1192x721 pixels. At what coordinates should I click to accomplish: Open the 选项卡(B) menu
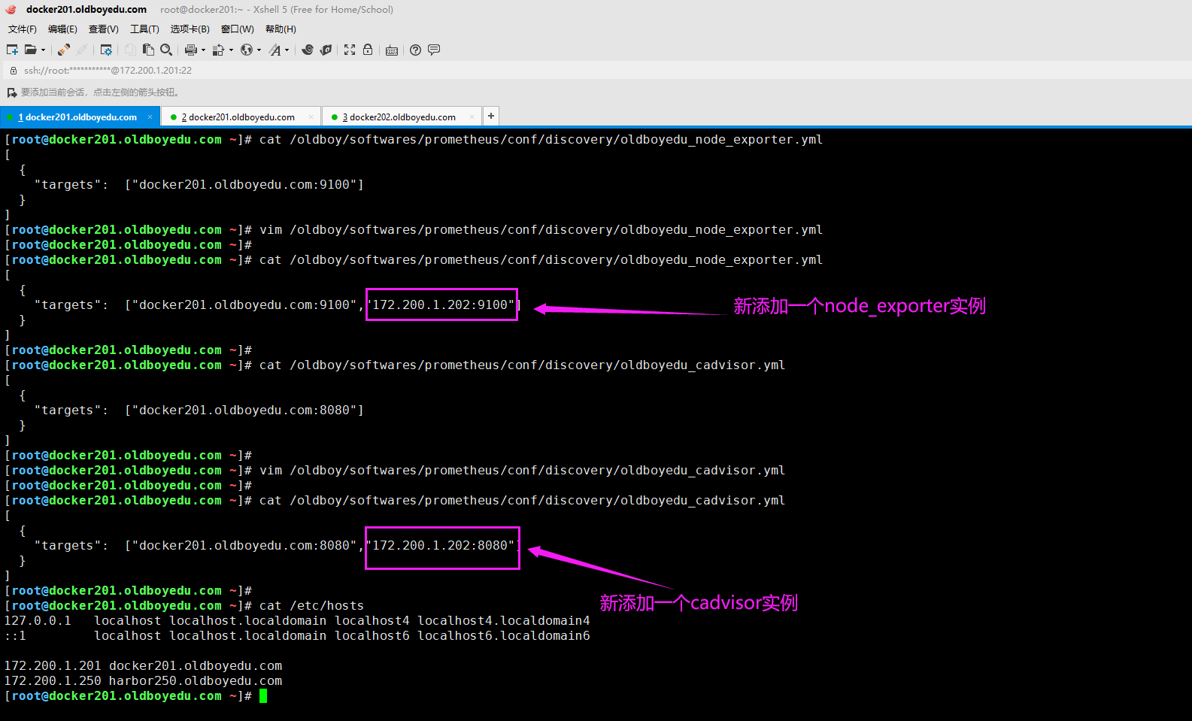pyautogui.click(x=190, y=29)
